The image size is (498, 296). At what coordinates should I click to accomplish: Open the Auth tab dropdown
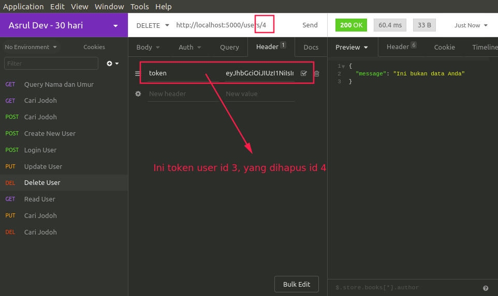point(190,47)
